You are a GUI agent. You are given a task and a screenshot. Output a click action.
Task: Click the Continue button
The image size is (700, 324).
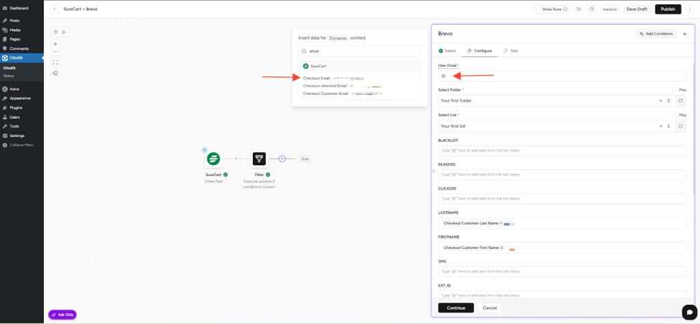pyautogui.click(x=455, y=308)
